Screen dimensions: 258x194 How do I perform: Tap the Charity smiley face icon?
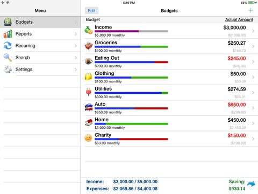88,138
